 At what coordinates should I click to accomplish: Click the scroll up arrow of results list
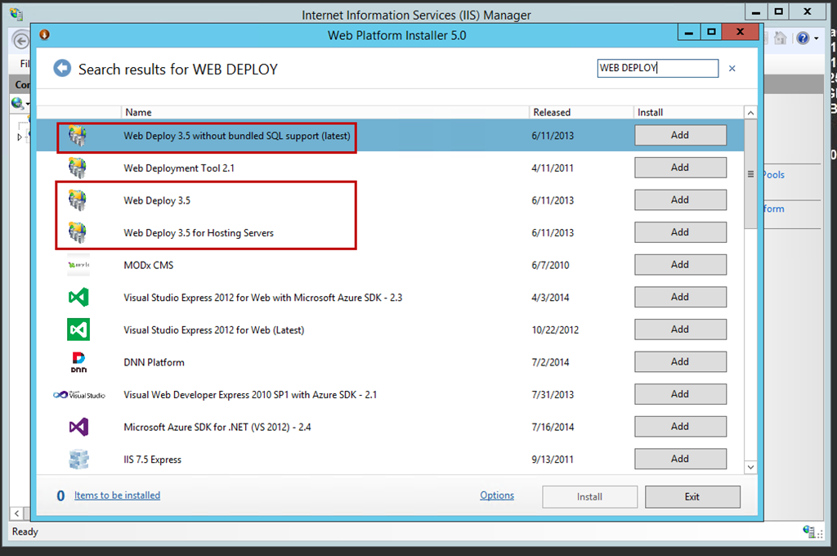750,113
